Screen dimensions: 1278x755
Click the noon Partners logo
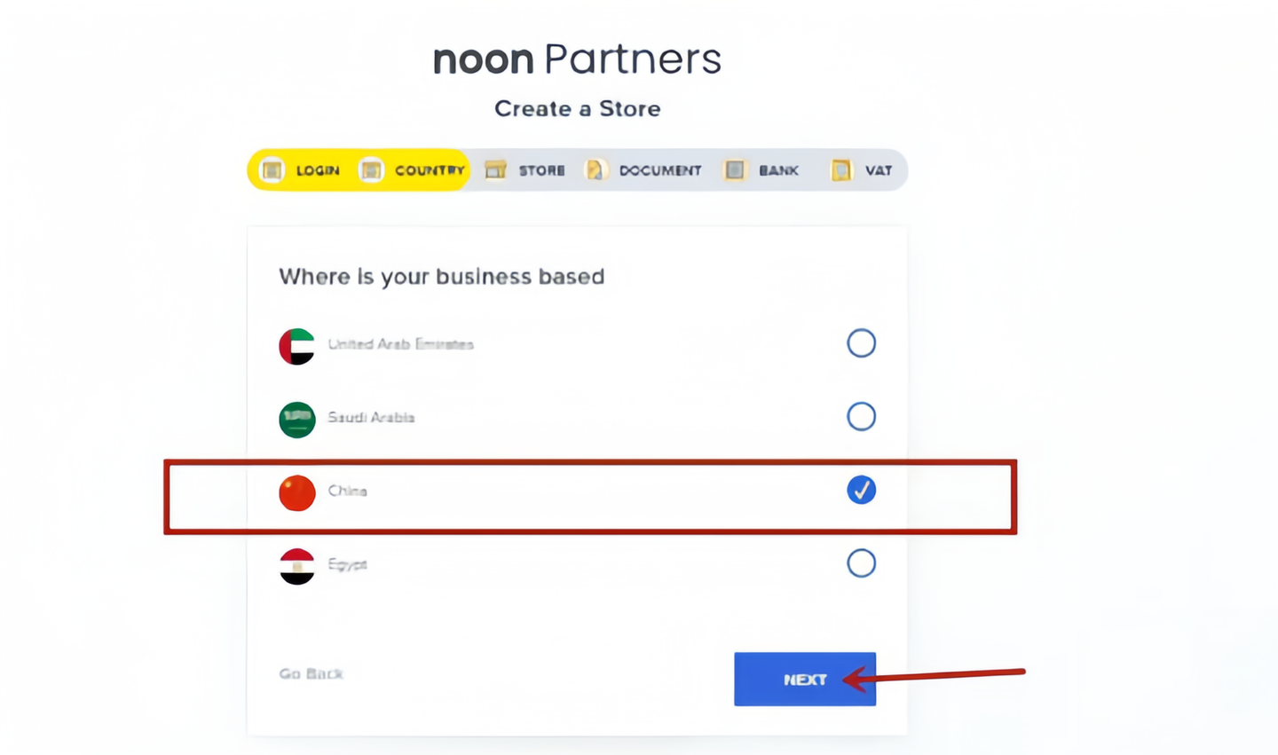click(x=577, y=59)
